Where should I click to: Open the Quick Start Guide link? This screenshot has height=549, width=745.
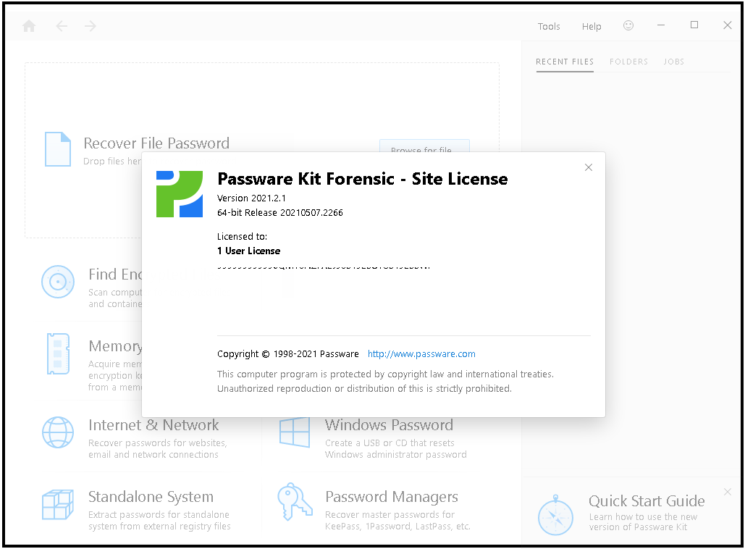click(x=647, y=501)
